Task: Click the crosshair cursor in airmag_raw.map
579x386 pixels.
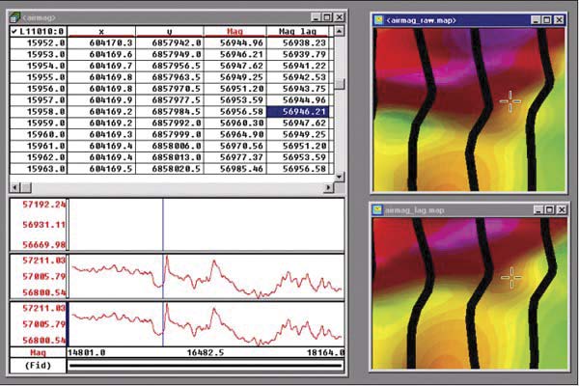Action: (510, 100)
